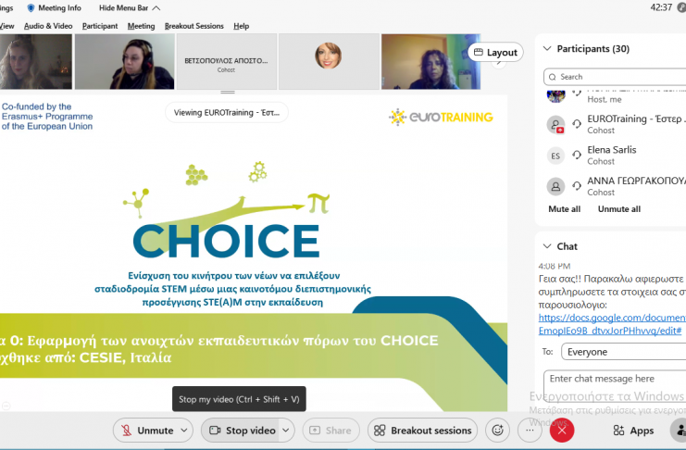The width and height of the screenshot is (686, 450).
Task: Open the Audio & Video menu
Action: pos(48,26)
